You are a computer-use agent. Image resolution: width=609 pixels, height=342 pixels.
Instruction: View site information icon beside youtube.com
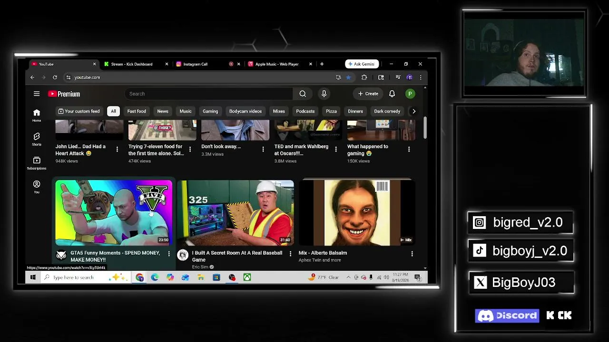click(69, 77)
